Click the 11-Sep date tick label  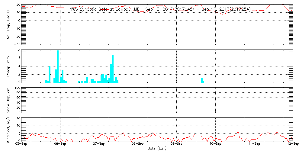254,144
